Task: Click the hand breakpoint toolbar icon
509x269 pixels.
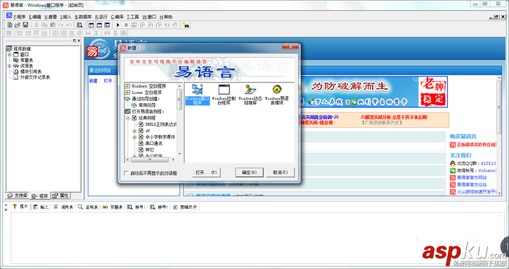Action: (x=175, y=25)
